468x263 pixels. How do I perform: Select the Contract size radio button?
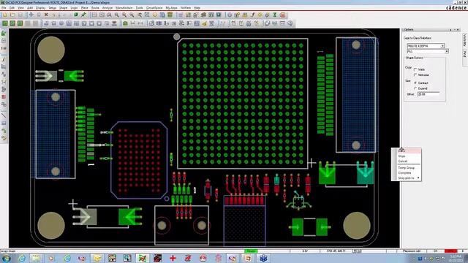pyautogui.click(x=415, y=83)
